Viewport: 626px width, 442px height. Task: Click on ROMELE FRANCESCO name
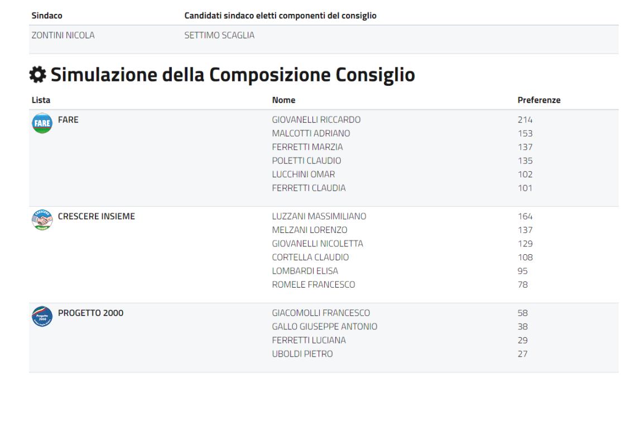pyautogui.click(x=314, y=285)
